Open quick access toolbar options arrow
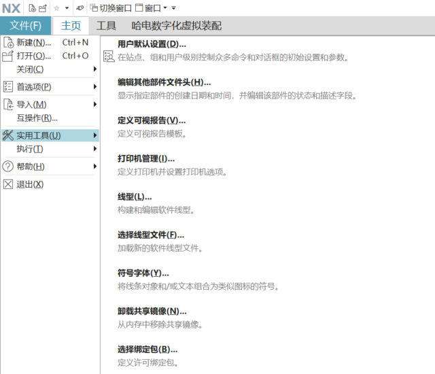The height and width of the screenshot is (374, 435). pos(174,8)
